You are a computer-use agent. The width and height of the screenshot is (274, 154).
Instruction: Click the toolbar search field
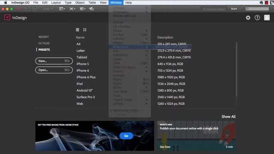(257, 9)
